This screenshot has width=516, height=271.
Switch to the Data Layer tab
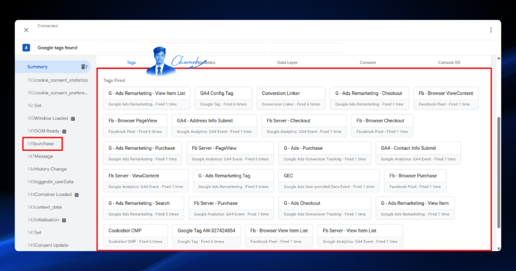point(287,62)
